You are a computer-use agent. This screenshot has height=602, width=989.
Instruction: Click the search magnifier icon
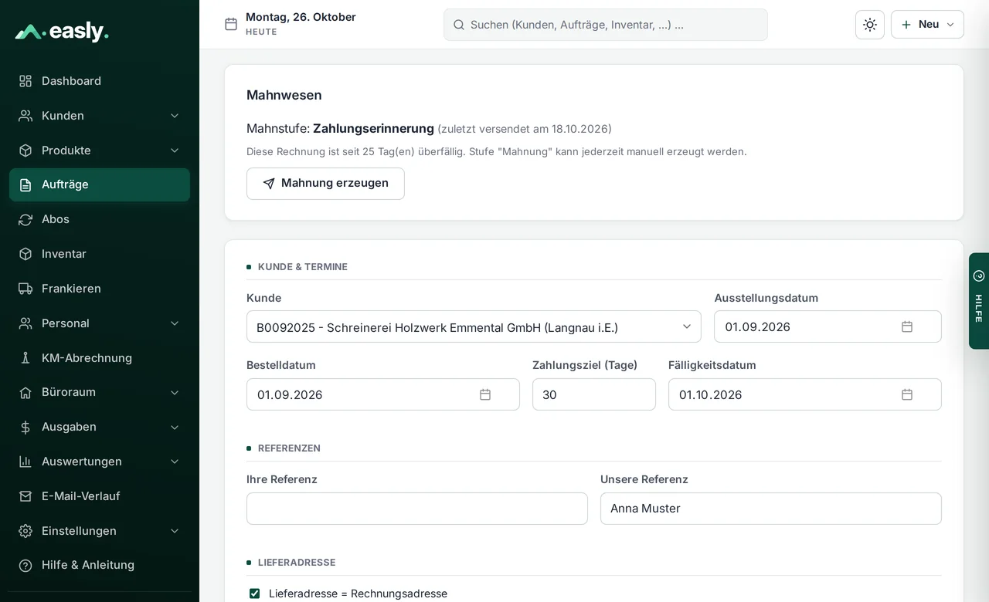[459, 25]
